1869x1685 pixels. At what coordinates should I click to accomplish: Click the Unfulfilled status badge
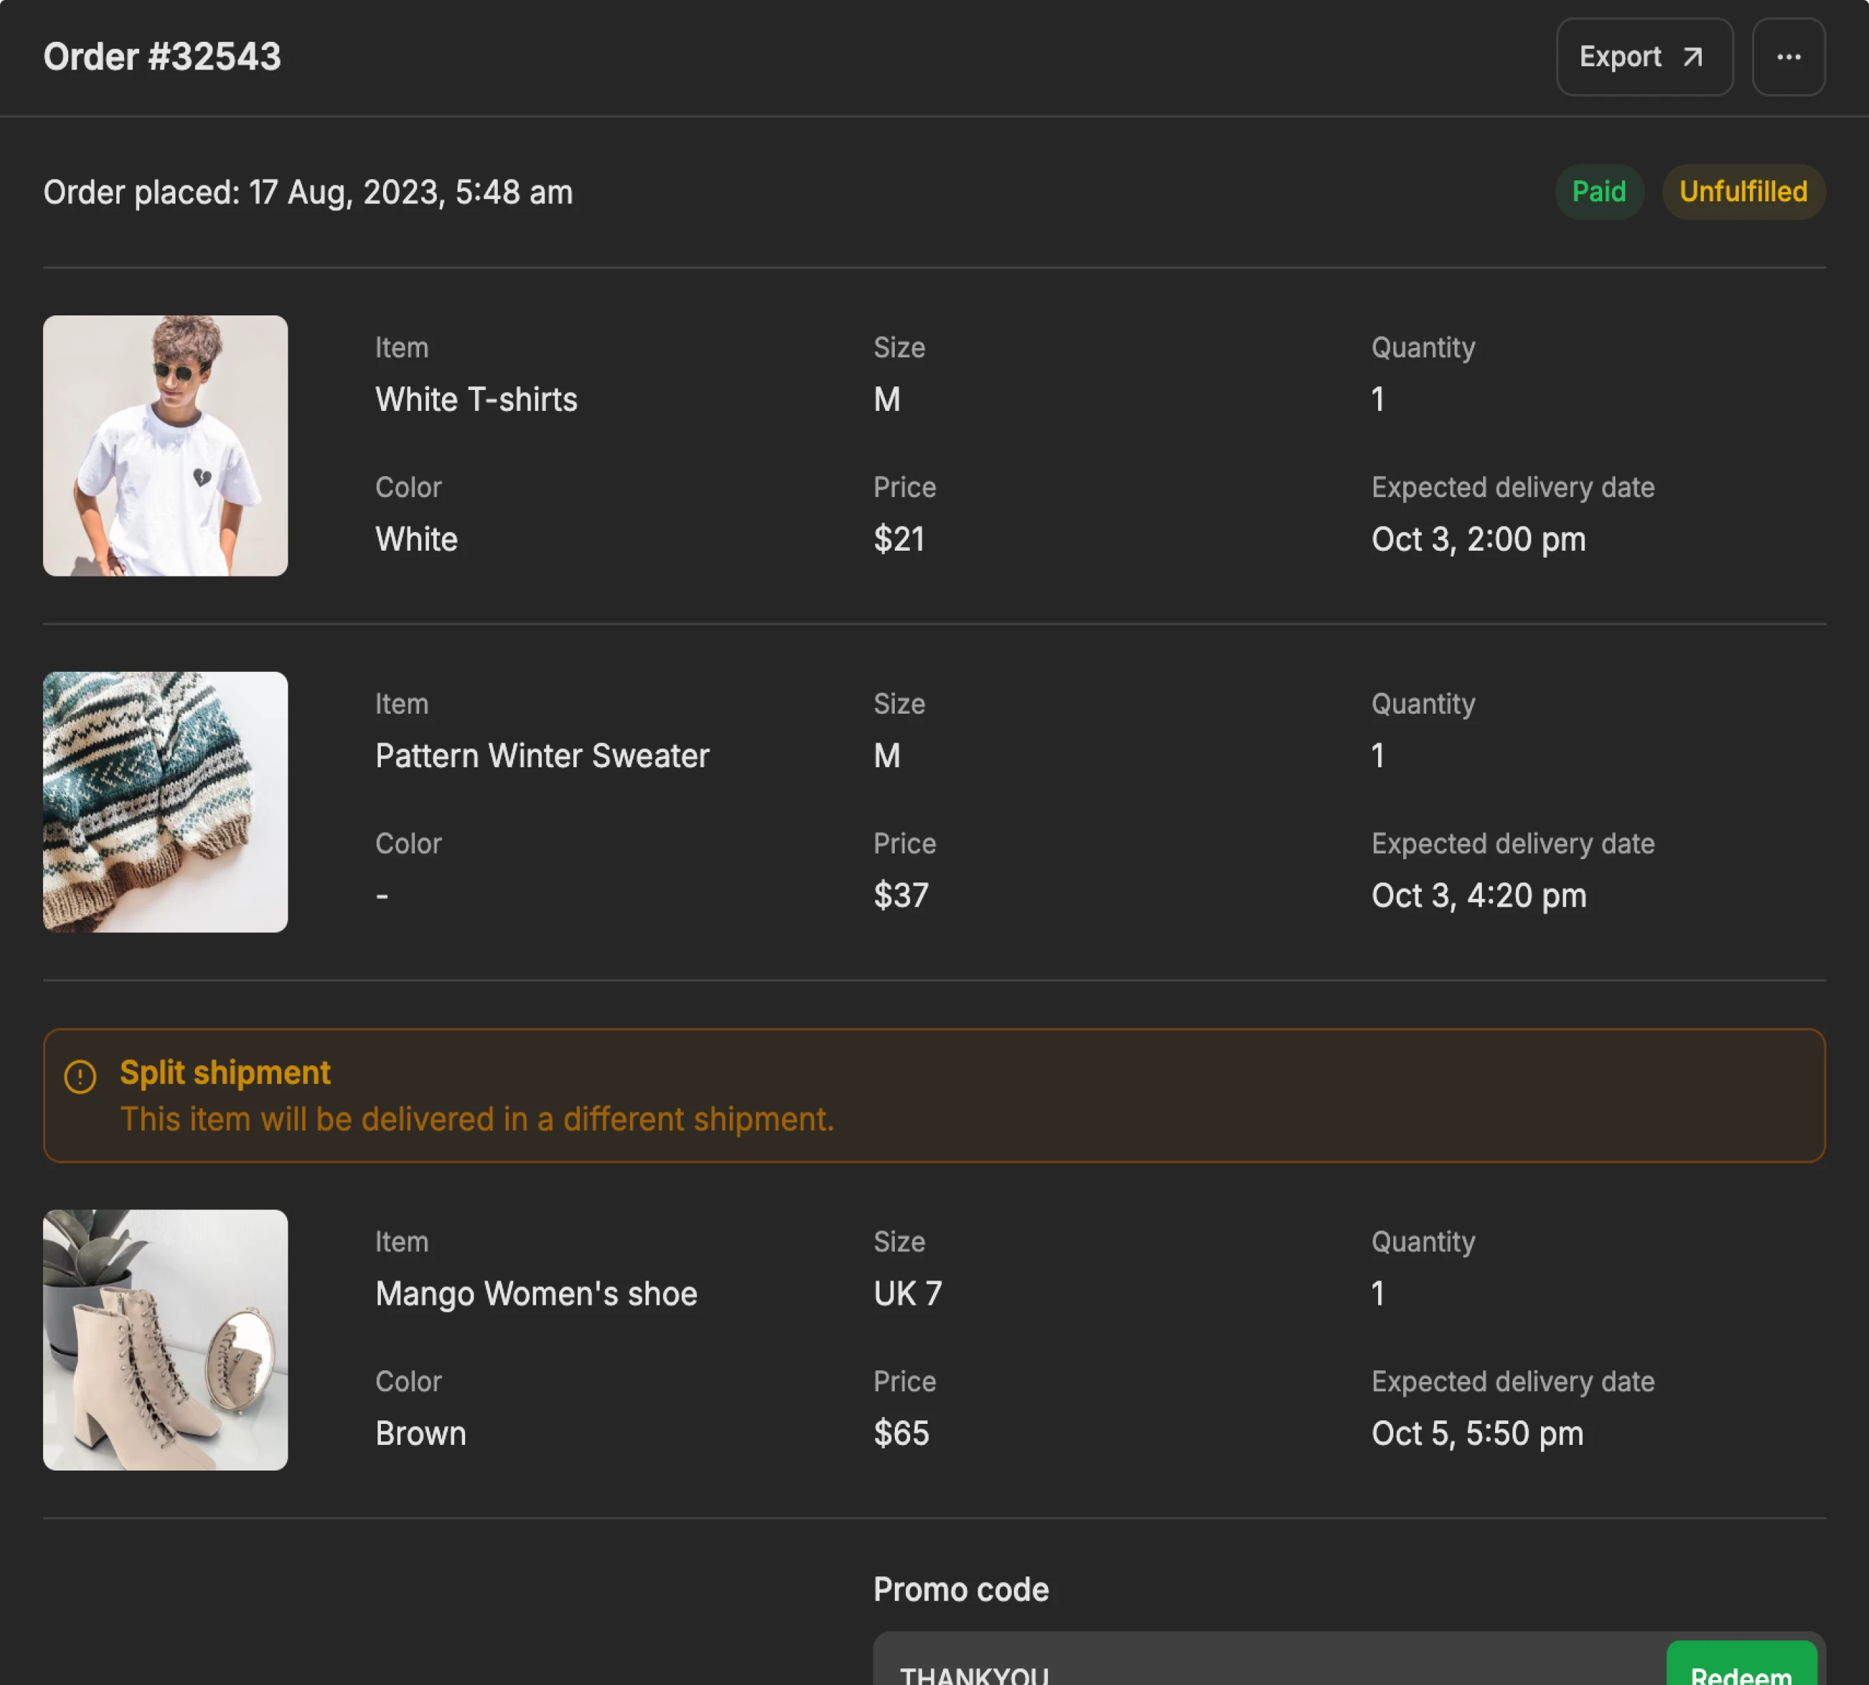[1742, 191]
